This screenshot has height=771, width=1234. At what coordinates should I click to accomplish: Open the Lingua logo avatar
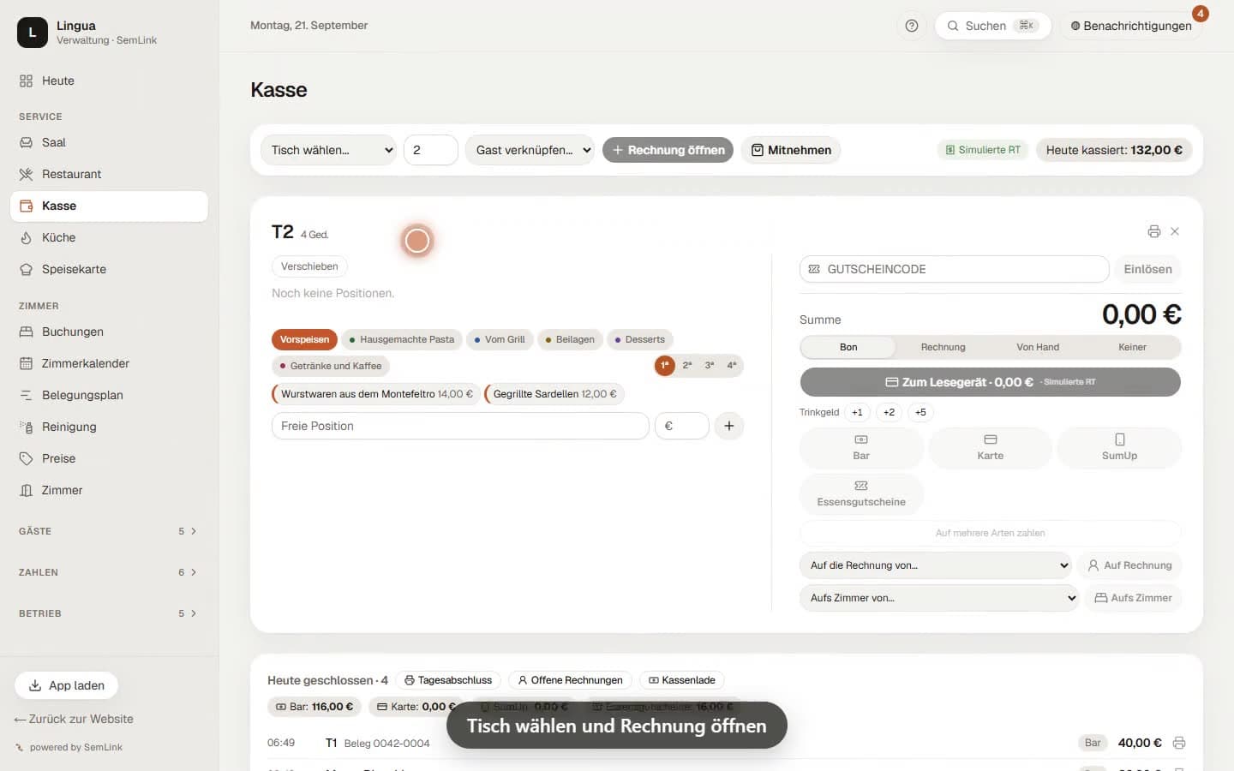pos(33,33)
